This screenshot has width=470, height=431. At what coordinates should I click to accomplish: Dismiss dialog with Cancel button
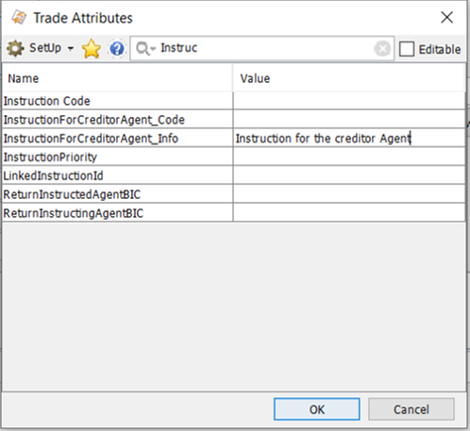(411, 409)
